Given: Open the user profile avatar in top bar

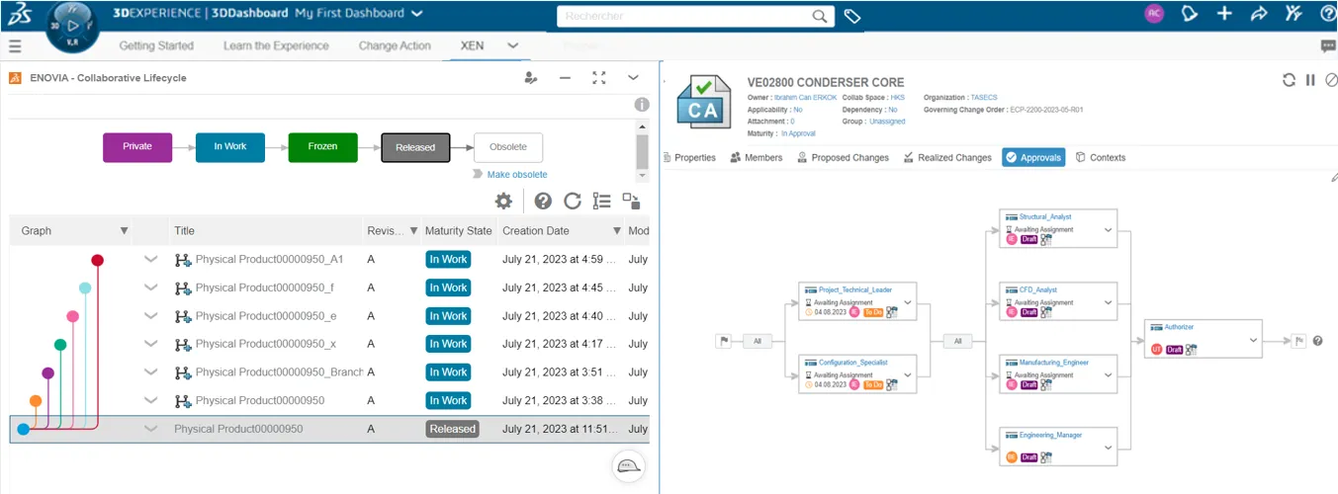Looking at the screenshot, I should (1153, 14).
